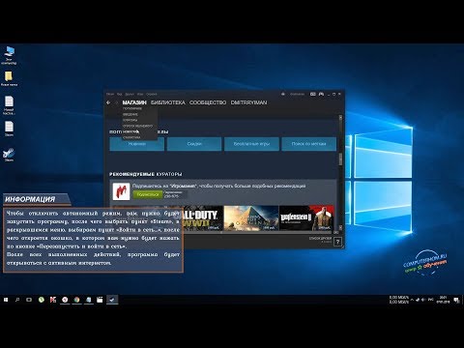This screenshot has width=464, height=348.
Task: Show hidden tray icons chevron
Action: point(412,300)
